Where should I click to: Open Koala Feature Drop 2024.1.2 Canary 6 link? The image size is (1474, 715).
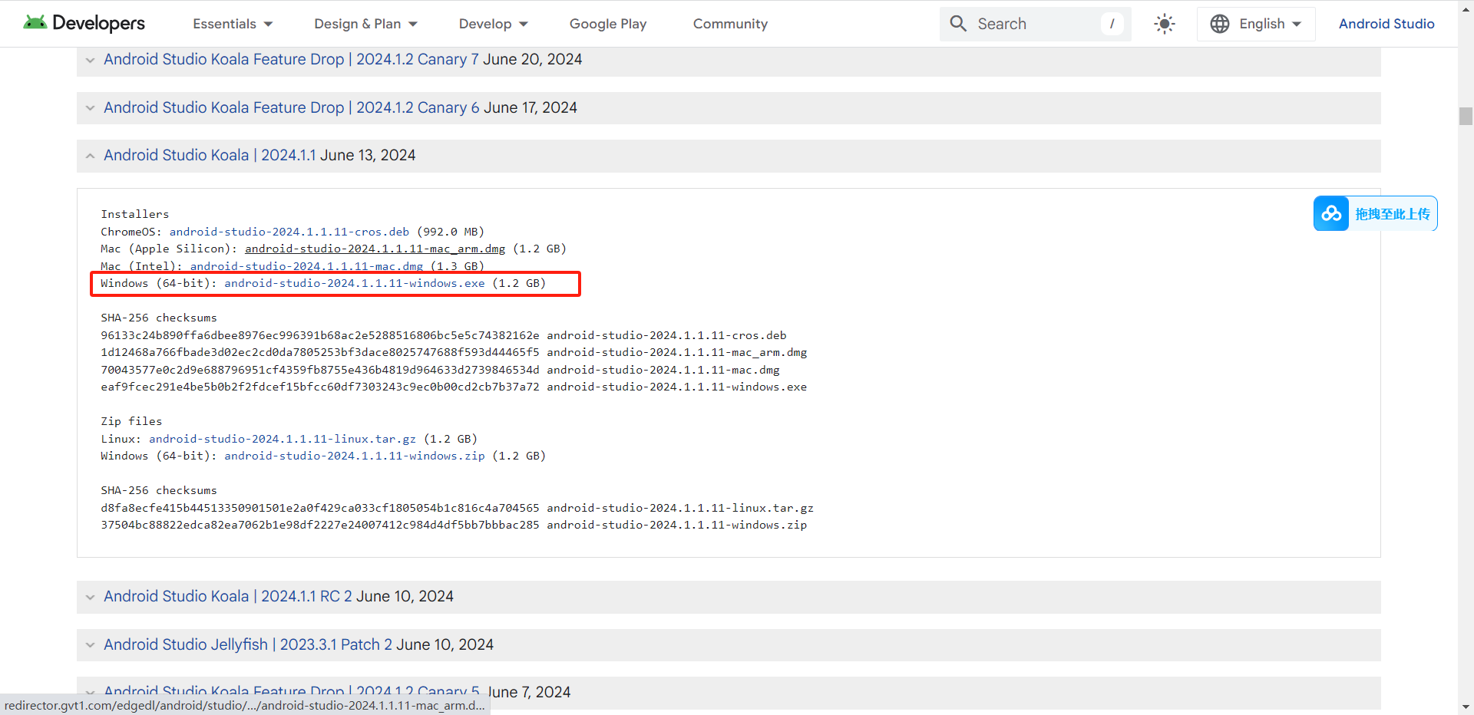tap(292, 107)
